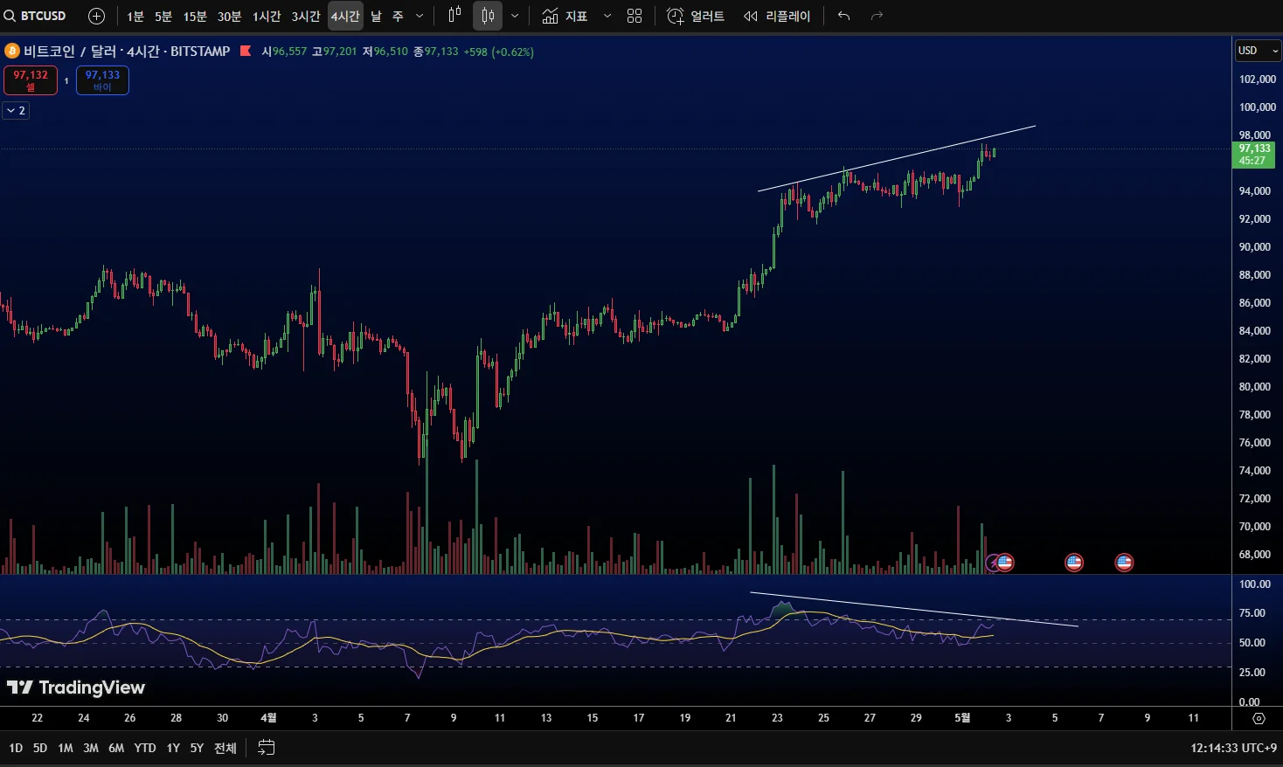1283x767 pixels.
Task: Open the time axis settings gear
Action: pyautogui.click(x=1259, y=718)
